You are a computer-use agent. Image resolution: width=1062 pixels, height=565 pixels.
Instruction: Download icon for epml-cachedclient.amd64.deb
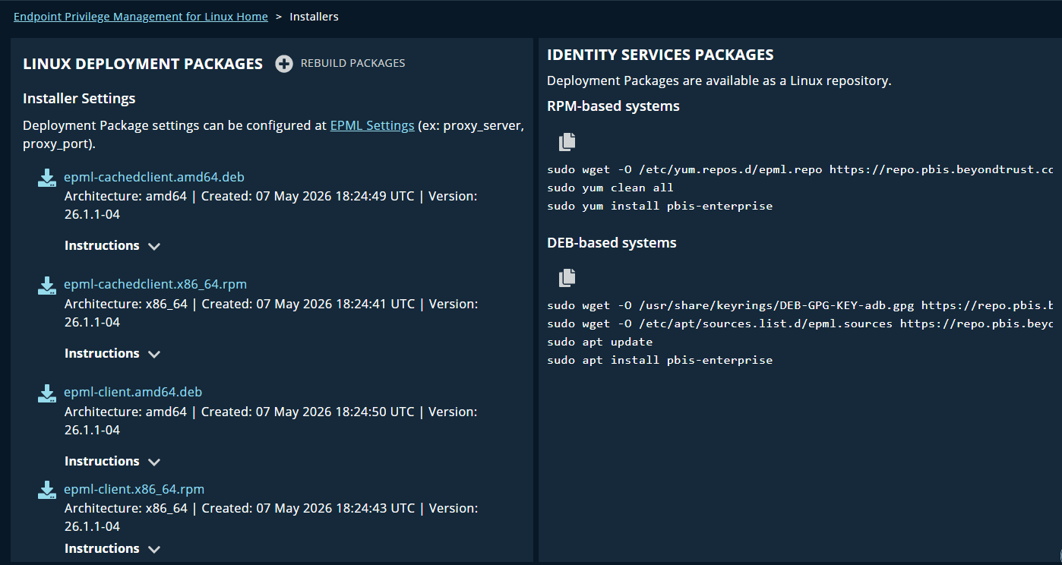47,178
